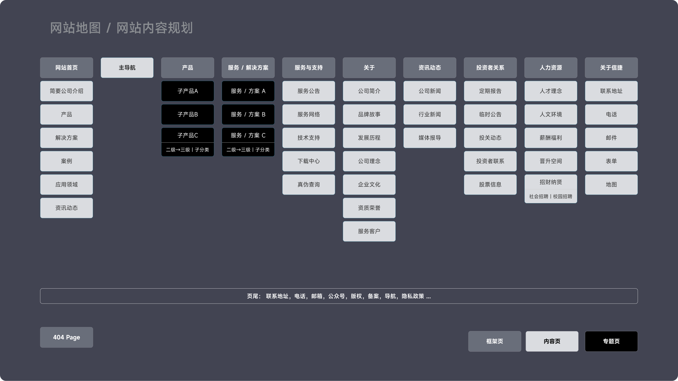
Task: Click the 子产品A black box
Action: pyautogui.click(x=188, y=91)
